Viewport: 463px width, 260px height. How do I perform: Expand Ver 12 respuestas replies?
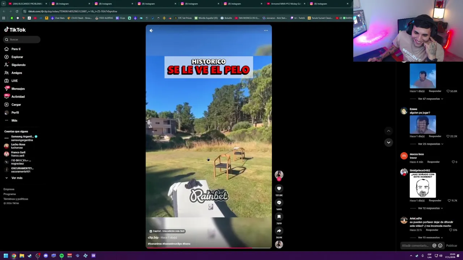[430, 208]
